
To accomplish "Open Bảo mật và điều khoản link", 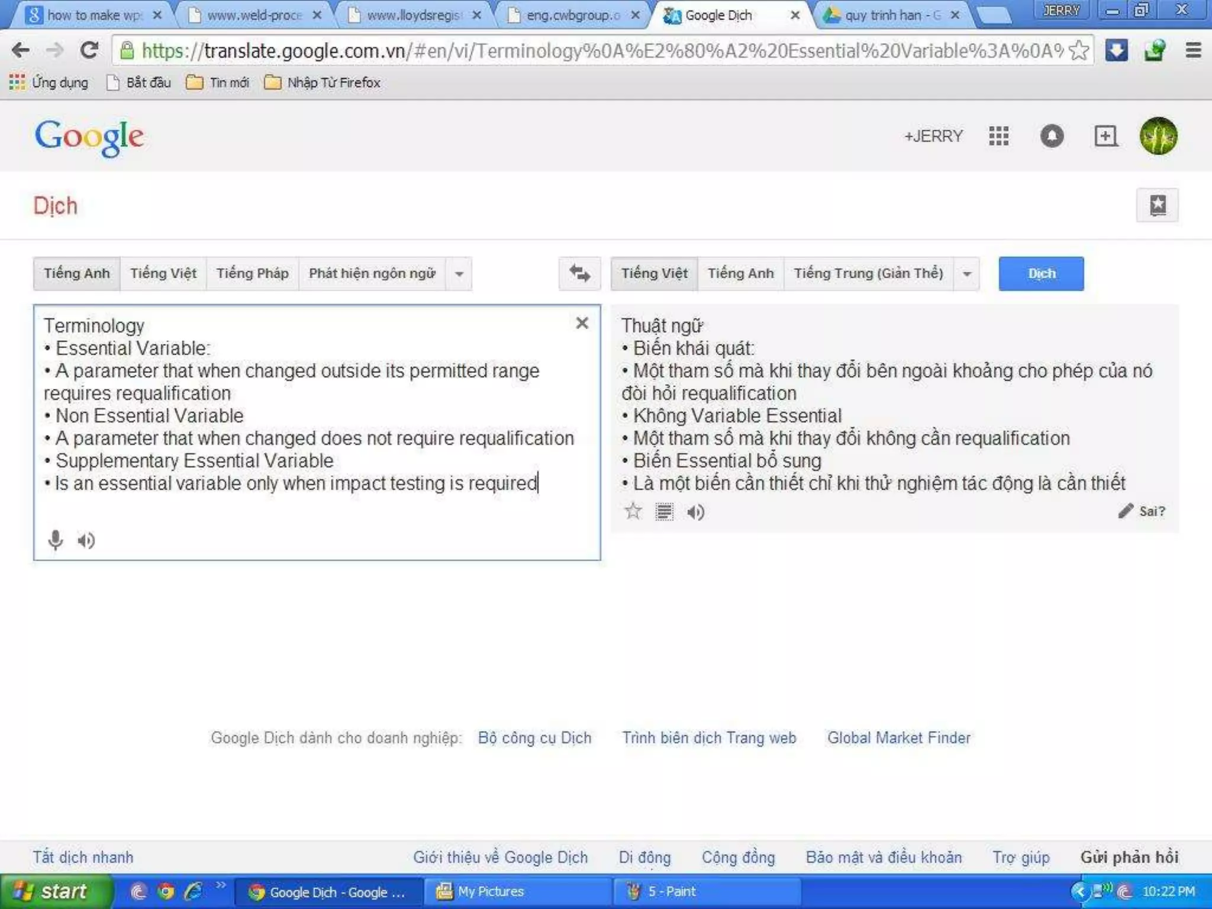I will 884,857.
